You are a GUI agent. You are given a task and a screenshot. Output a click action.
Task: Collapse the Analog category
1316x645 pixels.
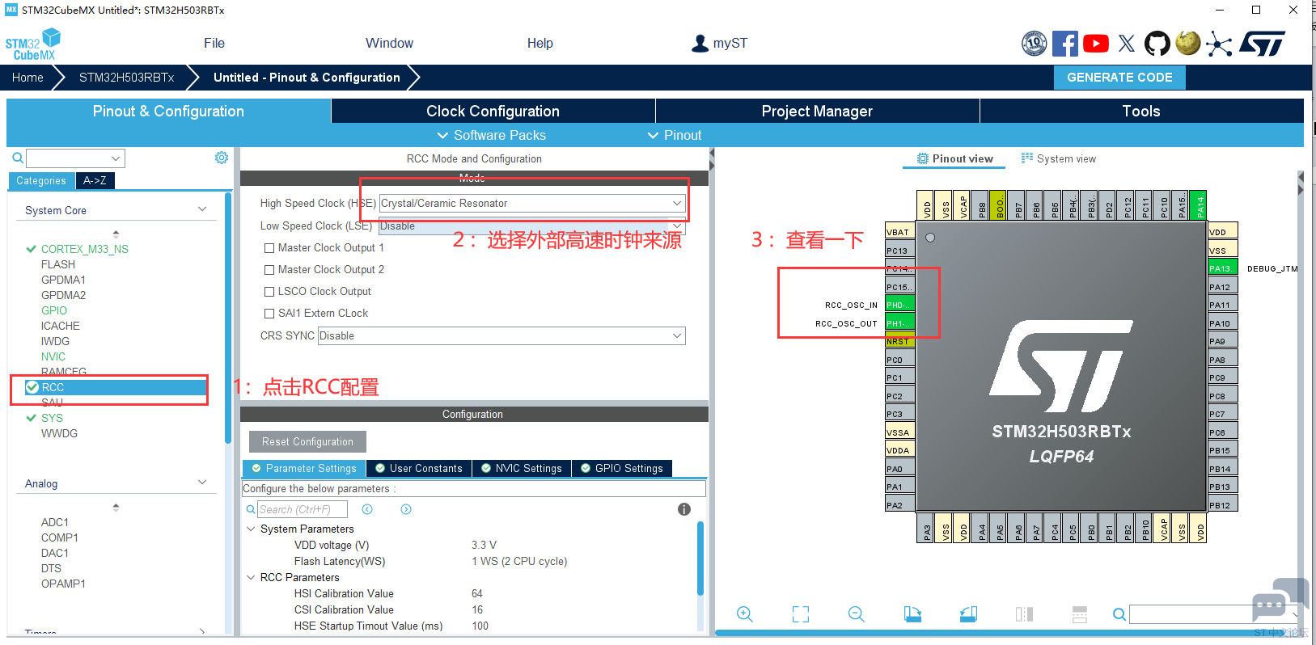coord(202,483)
